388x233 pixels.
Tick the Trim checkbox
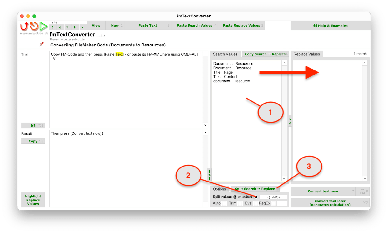point(240,204)
